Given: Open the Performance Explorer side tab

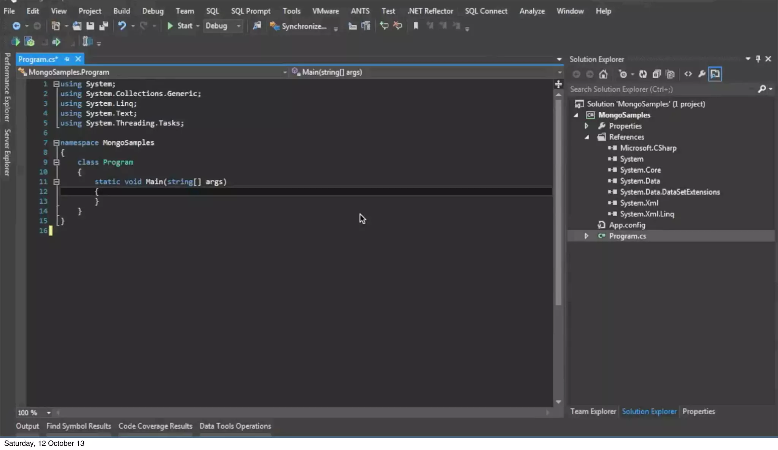Looking at the screenshot, I should pyautogui.click(x=7, y=87).
